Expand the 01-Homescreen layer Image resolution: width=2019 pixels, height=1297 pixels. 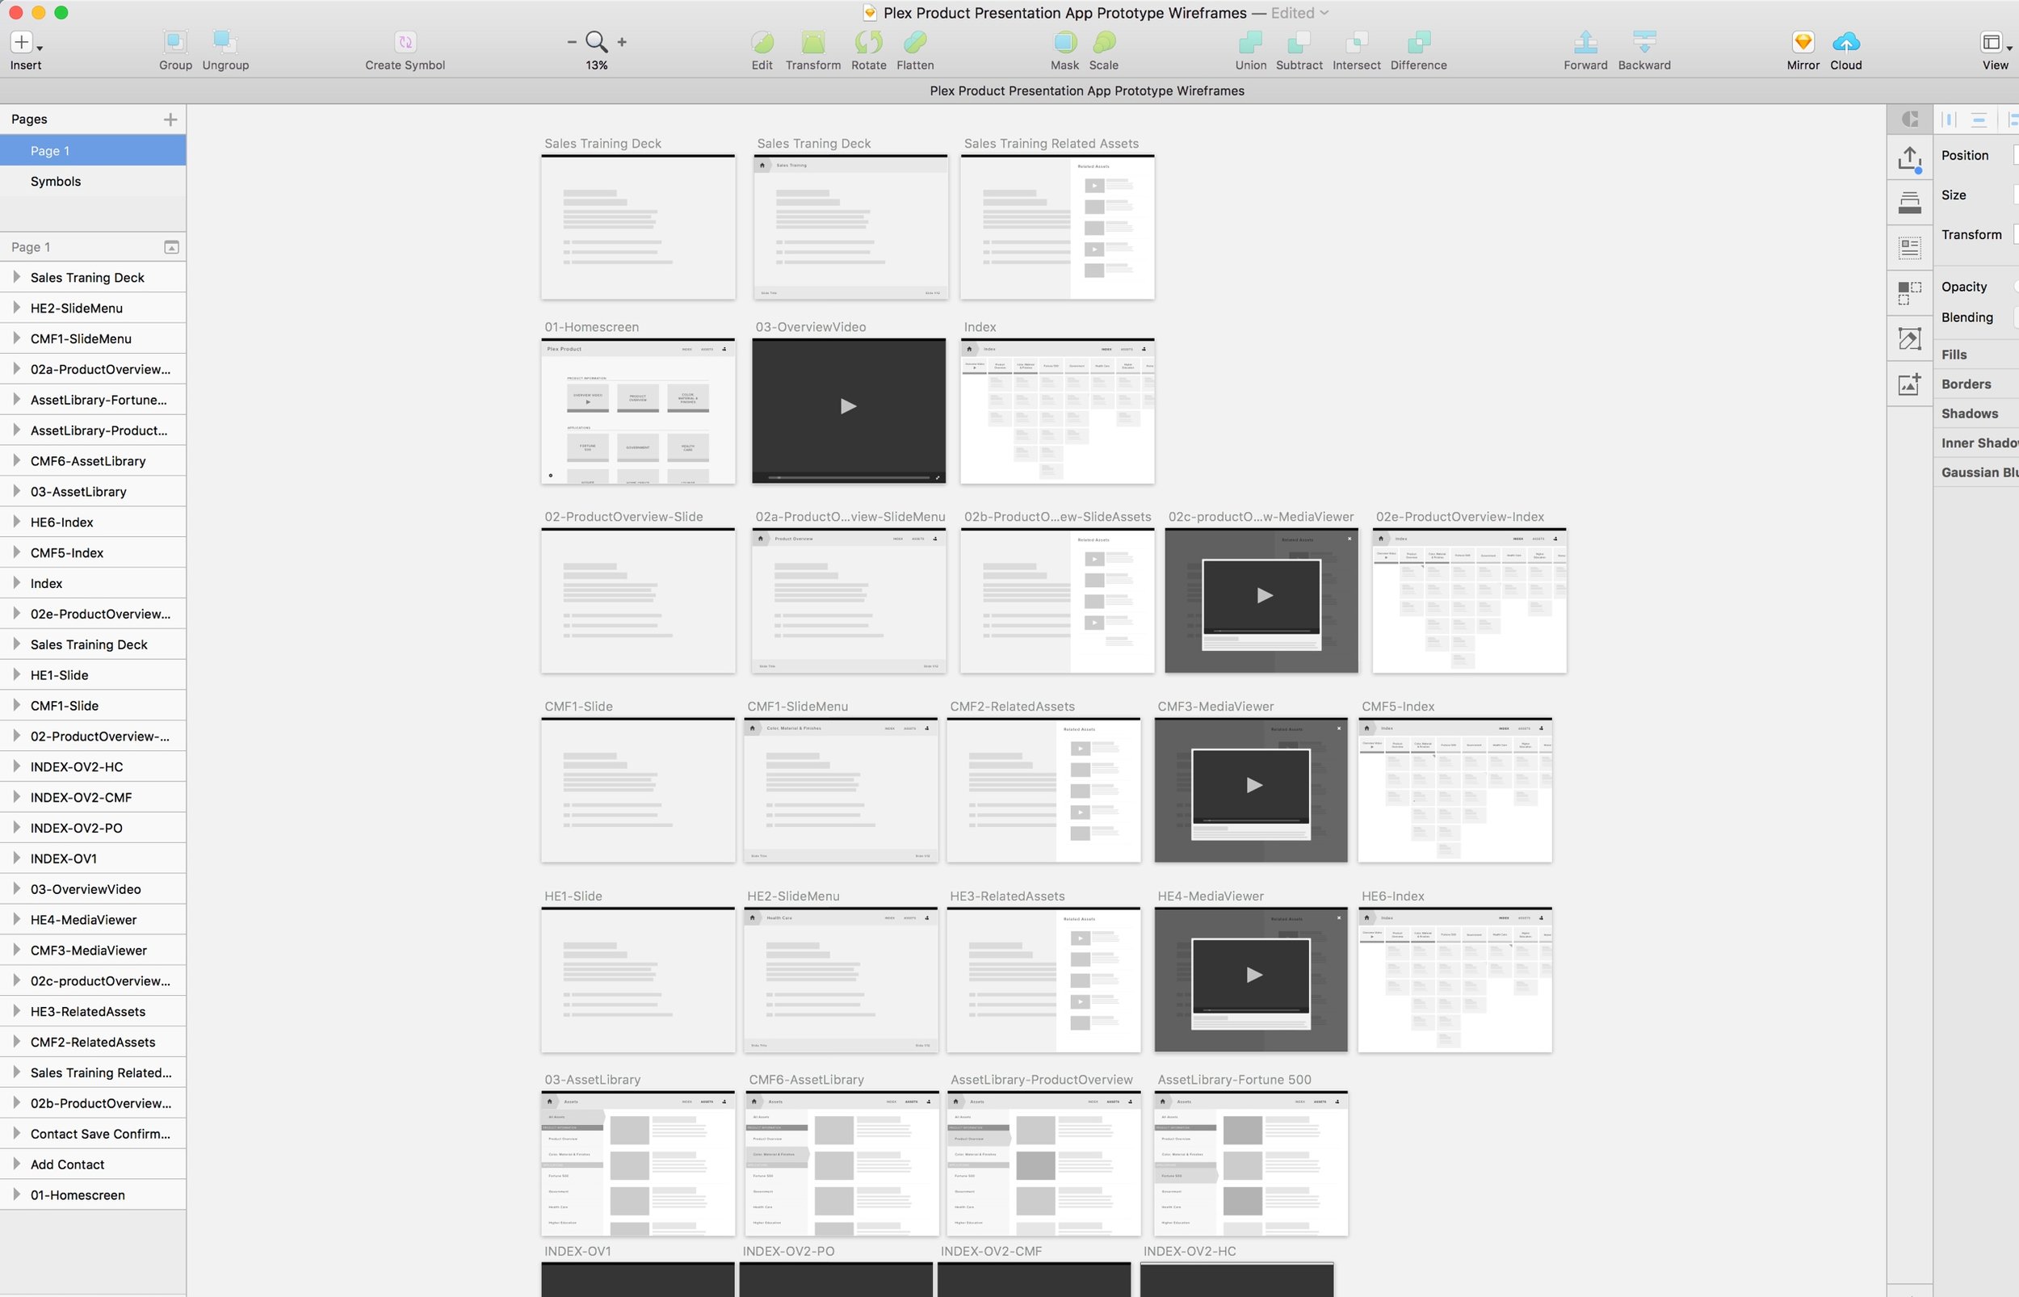click(16, 1194)
